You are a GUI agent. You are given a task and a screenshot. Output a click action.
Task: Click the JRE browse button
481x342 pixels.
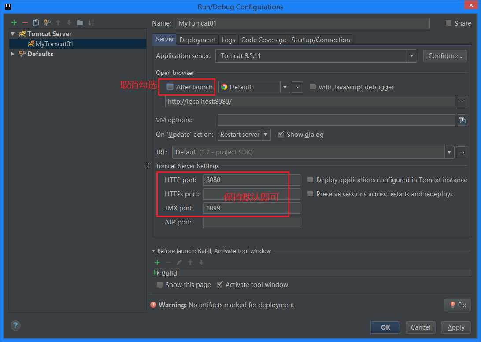[462, 152]
